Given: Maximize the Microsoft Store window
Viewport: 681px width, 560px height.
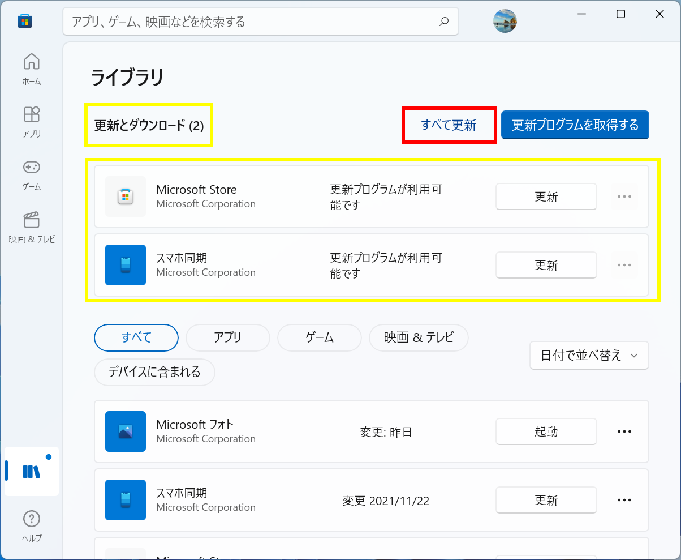Looking at the screenshot, I should coord(620,14).
